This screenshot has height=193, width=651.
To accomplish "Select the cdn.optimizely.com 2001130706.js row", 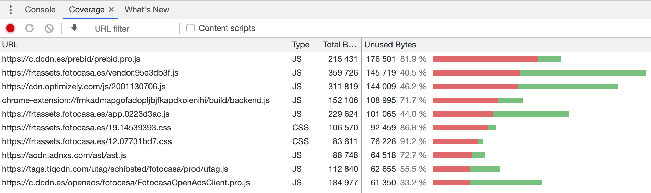I will 84,87.
